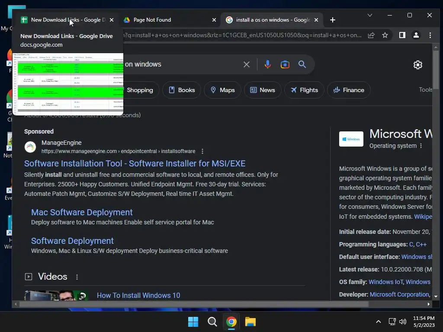Open How To Install Windows 10 video link

click(138, 295)
